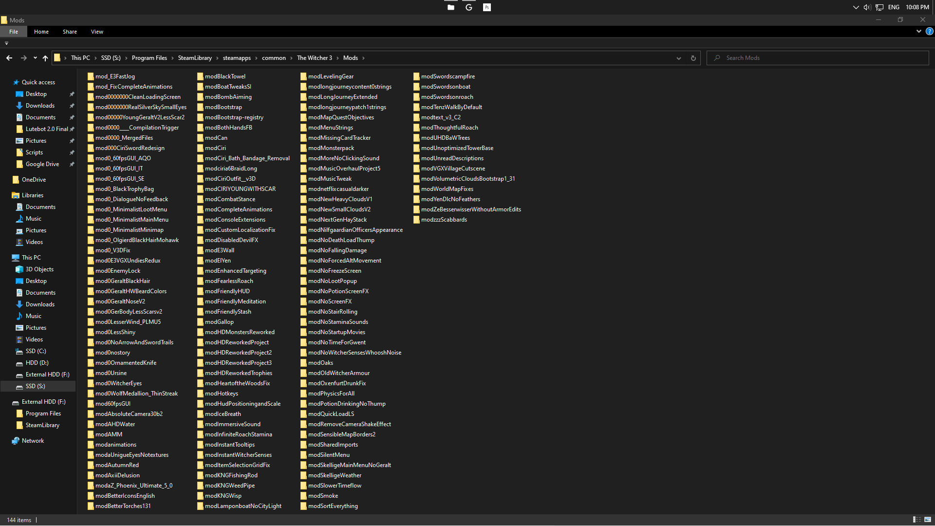The image size is (935, 526).
Task: Select SSD (C:) drive in sidebar
Action: click(x=36, y=351)
